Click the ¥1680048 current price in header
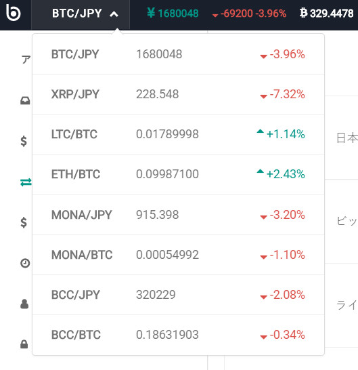Image resolution: width=358 pixels, height=370 pixels. (173, 14)
